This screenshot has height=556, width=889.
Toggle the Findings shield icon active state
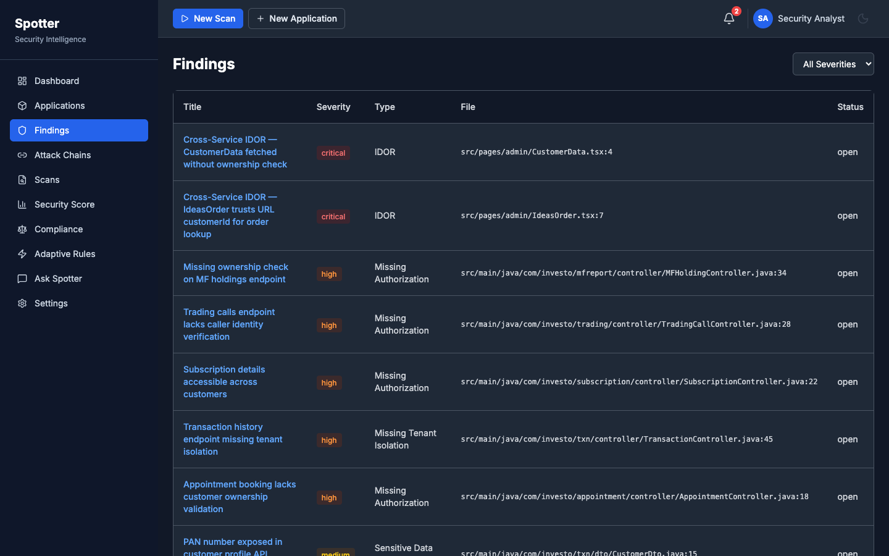coord(22,130)
